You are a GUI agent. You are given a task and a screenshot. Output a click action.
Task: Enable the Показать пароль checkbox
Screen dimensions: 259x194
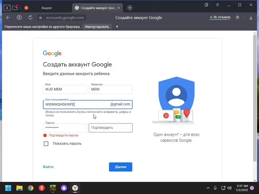(x=46, y=144)
